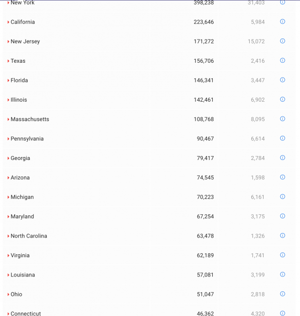Expand the Ohio row arrow
The height and width of the screenshot is (316, 300).
pos(8,295)
